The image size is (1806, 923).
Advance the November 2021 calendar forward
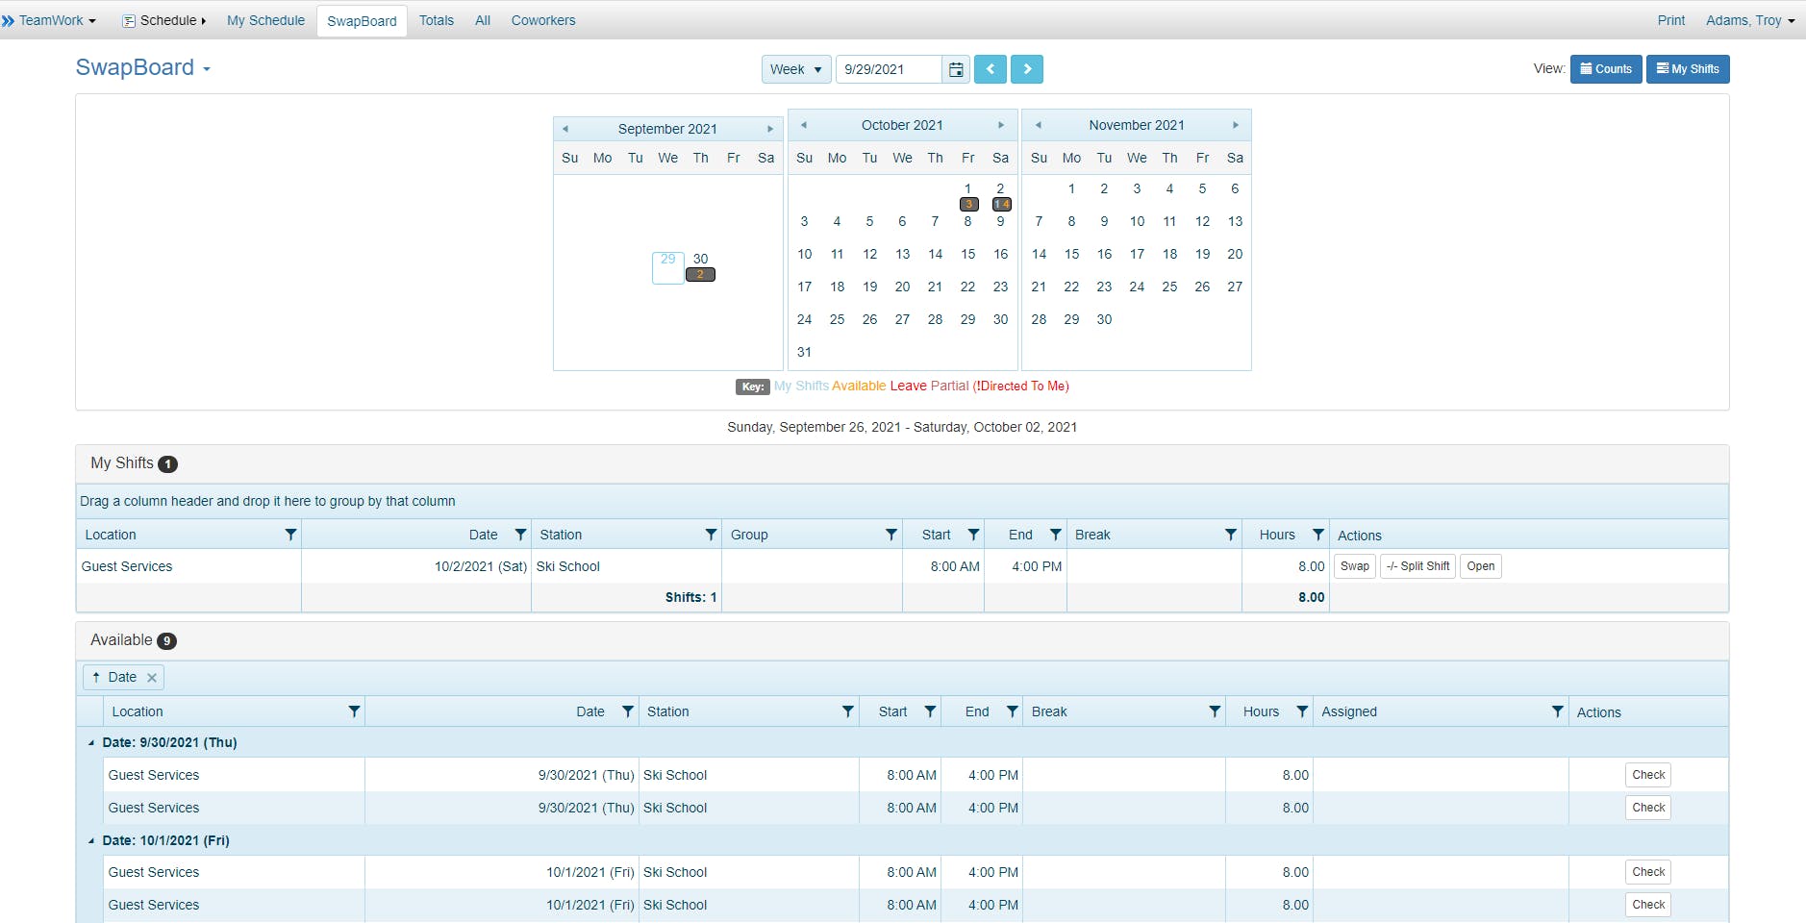coord(1236,124)
